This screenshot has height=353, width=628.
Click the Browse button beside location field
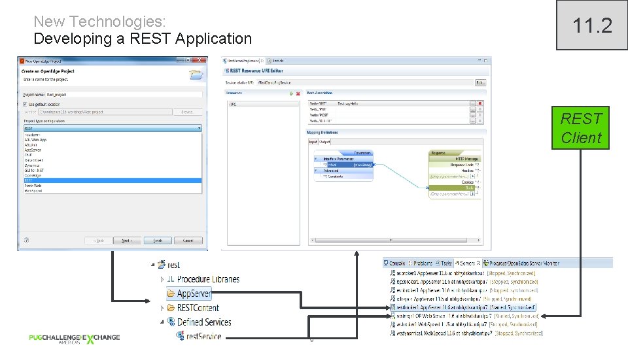pyautogui.click(x=187, y=112)
